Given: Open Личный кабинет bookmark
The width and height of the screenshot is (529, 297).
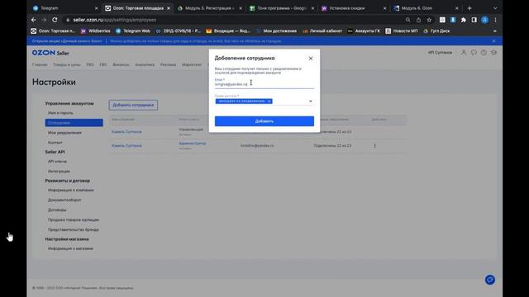Looking at the screenshot, I should click(x=322, y=31).
